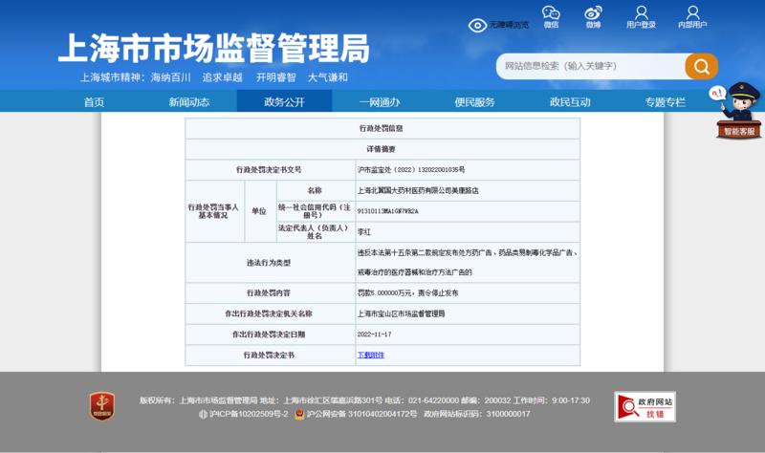765x453 pixels.
Task: Click the 上海市市场监督管理局 site title
Action: click(x=214, y=49)
